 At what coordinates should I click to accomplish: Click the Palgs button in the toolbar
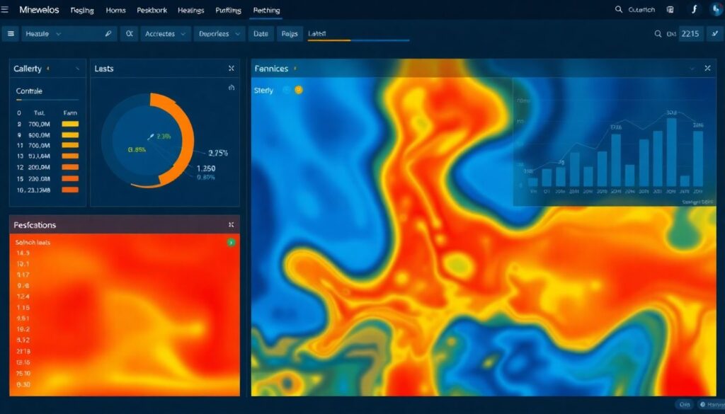point(290,33)
